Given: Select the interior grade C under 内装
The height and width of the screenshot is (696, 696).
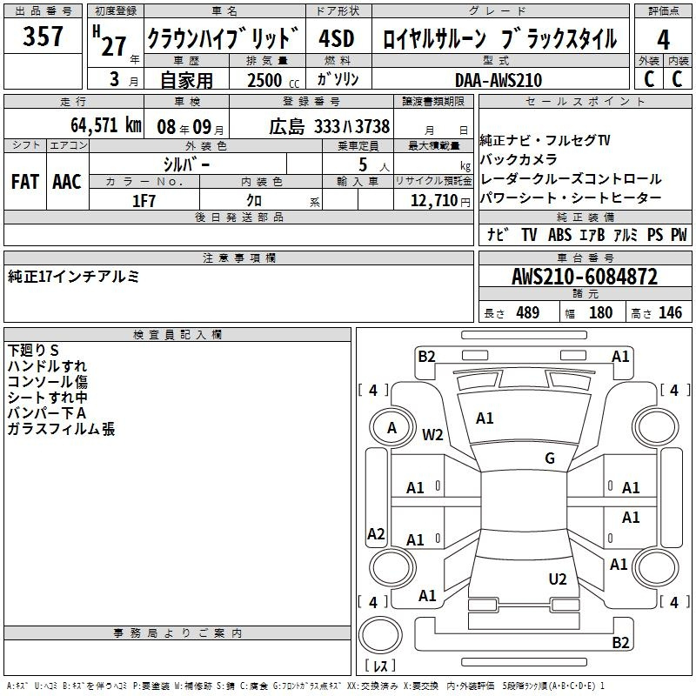Looking at the screenshot, I should click(x=677, y=79).
